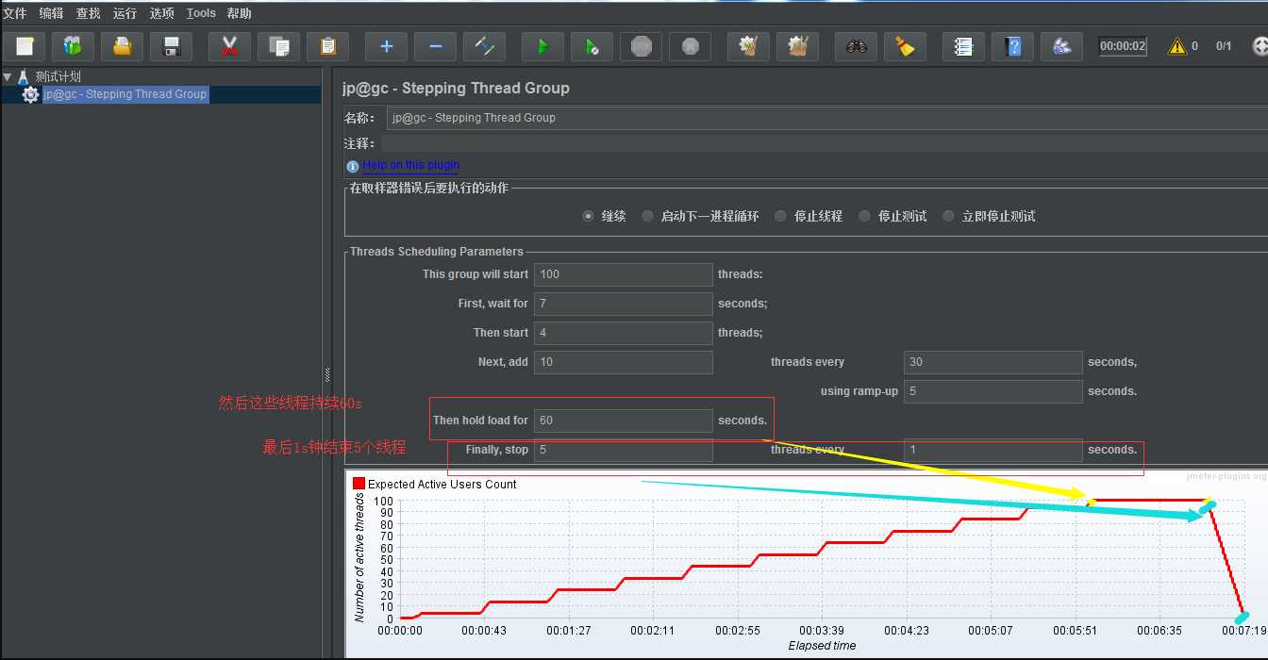Open the 选项 menu
The width and height of the screenshot is (1268, 660).
point(162,13)
